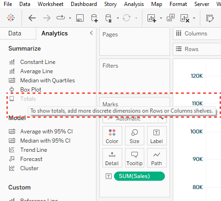
Task: Open the Map menu
Action: pos(157,4)
